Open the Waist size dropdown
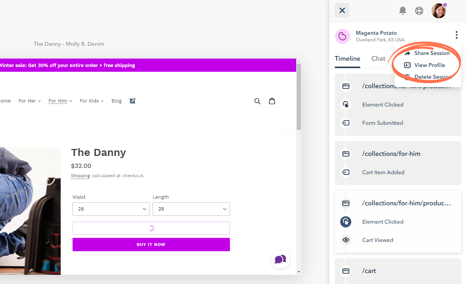The height and width of the screenshot is (284, 470). click(x=111, y=209)
